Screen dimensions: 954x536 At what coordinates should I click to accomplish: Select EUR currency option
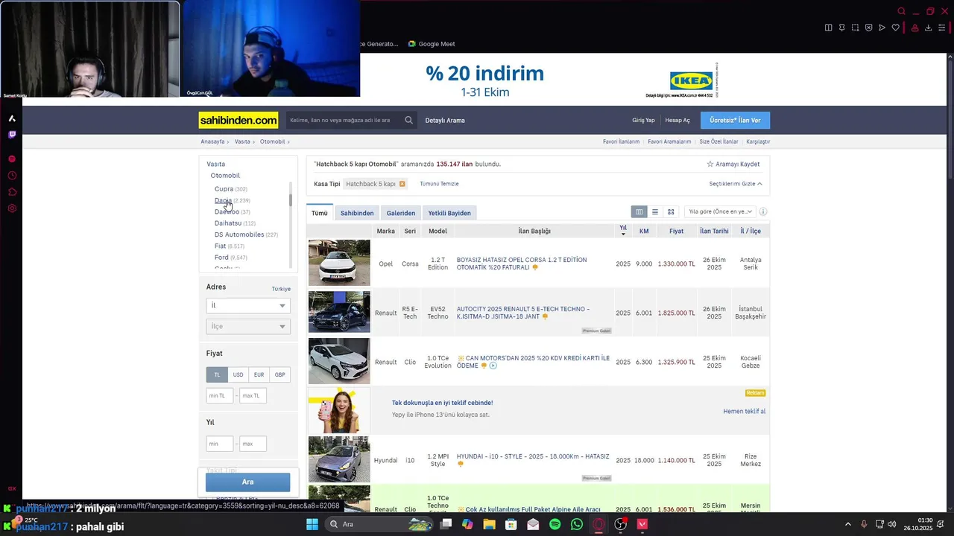click(259, 374)
